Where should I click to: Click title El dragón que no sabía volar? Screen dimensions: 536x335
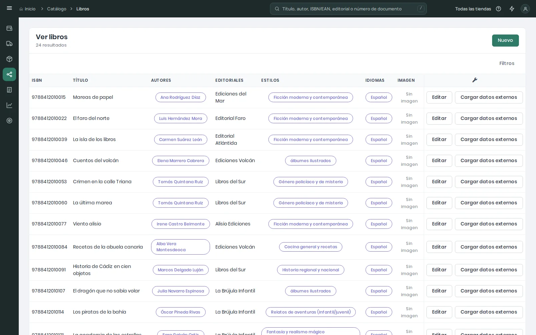(107, 291)
